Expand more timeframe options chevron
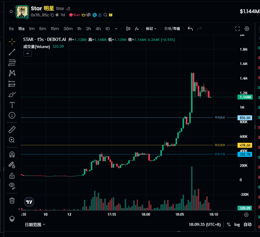This screenshot has height=237, width=260. pyautogui.click(x=116, y=29)
